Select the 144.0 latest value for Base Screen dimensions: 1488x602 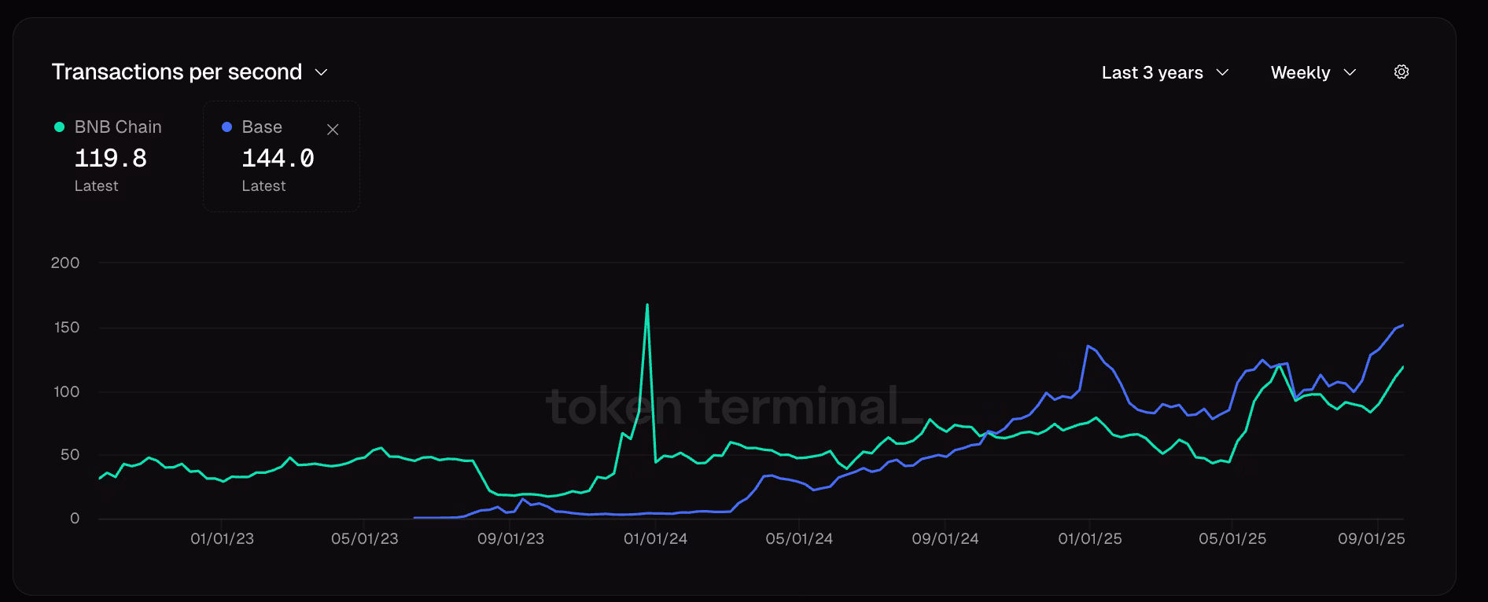click(278, 159)
